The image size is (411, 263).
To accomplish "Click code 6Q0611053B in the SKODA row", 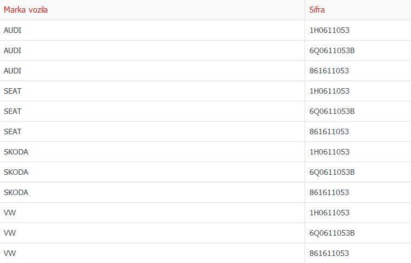I will point(332,172).
